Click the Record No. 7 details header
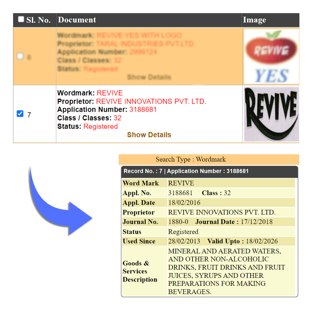Screen dimensions: 311x311 (186, 171)
